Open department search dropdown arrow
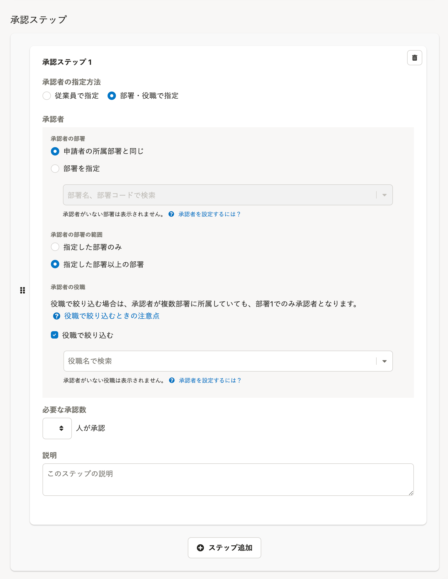This screenshot has height=579, width=448. [x=384, y=195]
